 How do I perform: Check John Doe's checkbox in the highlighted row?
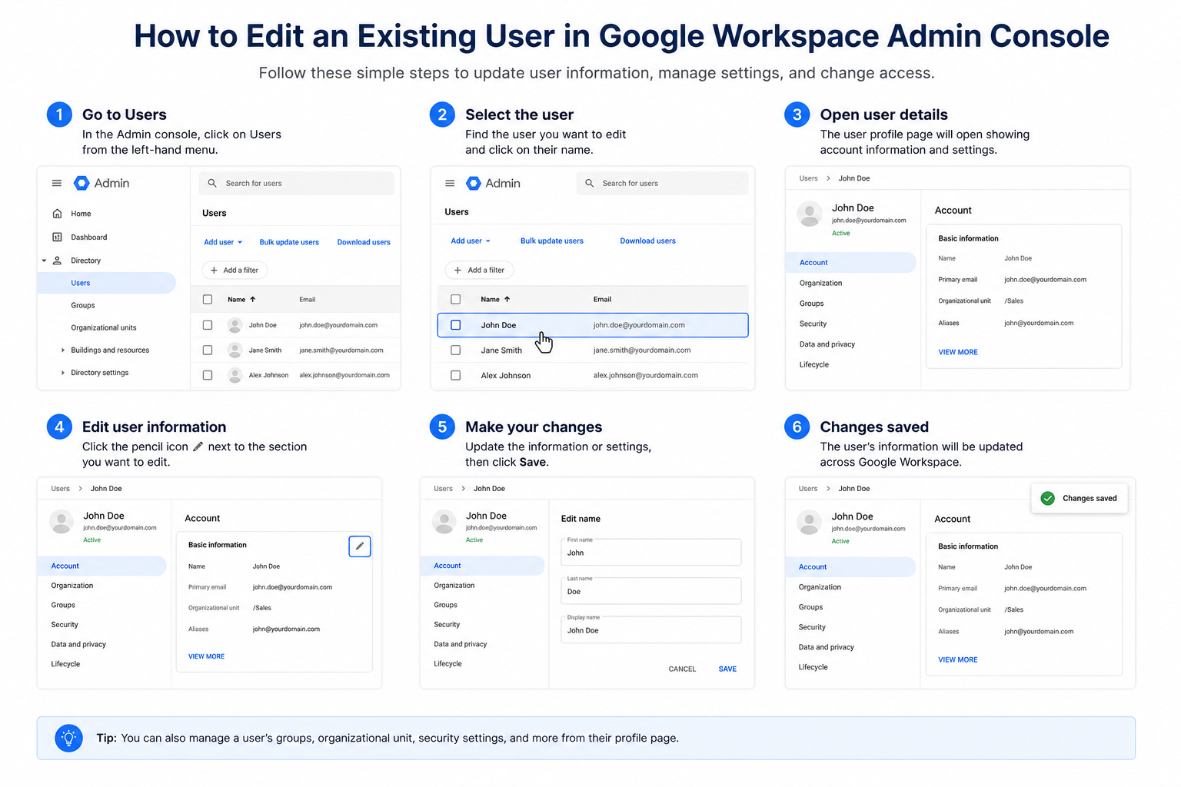point(456,325)
